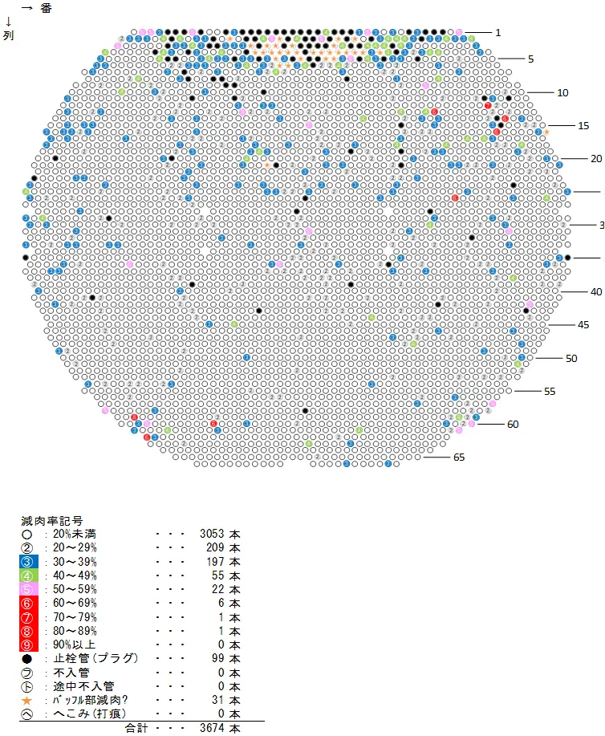The width and height of the screenshot is (605, 736).
Task: Click the grey ② legend symbol for 20~29%
Action: (27, 547)
